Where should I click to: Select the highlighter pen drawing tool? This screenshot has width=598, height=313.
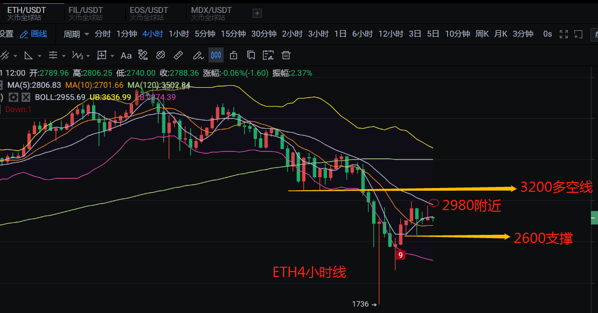[198, 55]
